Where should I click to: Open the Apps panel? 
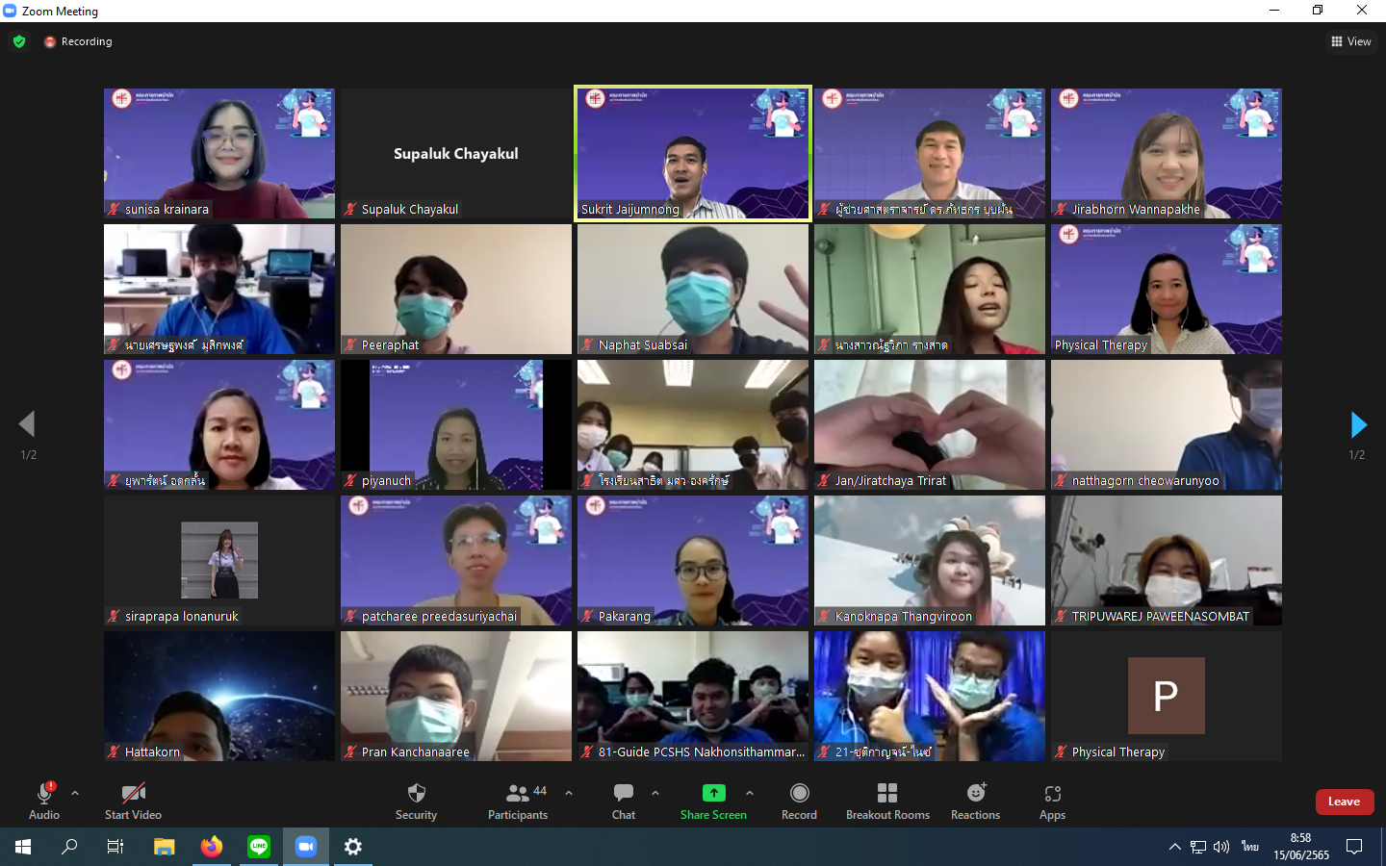click(1052, 801)
